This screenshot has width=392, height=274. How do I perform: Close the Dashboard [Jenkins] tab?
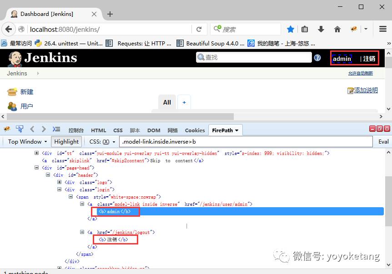coord(94,14)
